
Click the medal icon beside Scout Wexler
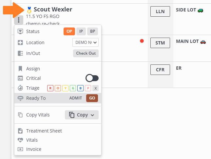[x=29, y=10]
